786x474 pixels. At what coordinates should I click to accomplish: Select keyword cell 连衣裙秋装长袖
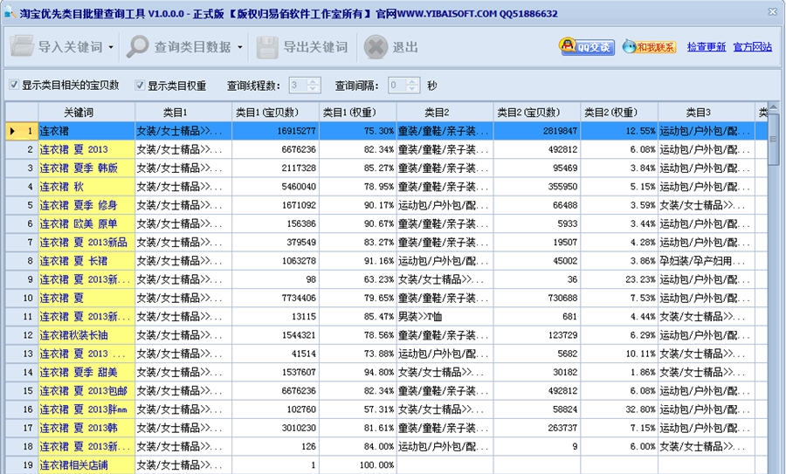click(86, 334)
